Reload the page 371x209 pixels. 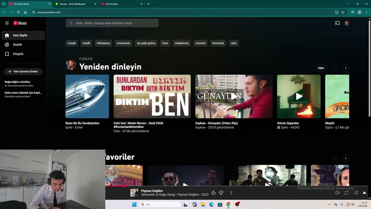18,12
